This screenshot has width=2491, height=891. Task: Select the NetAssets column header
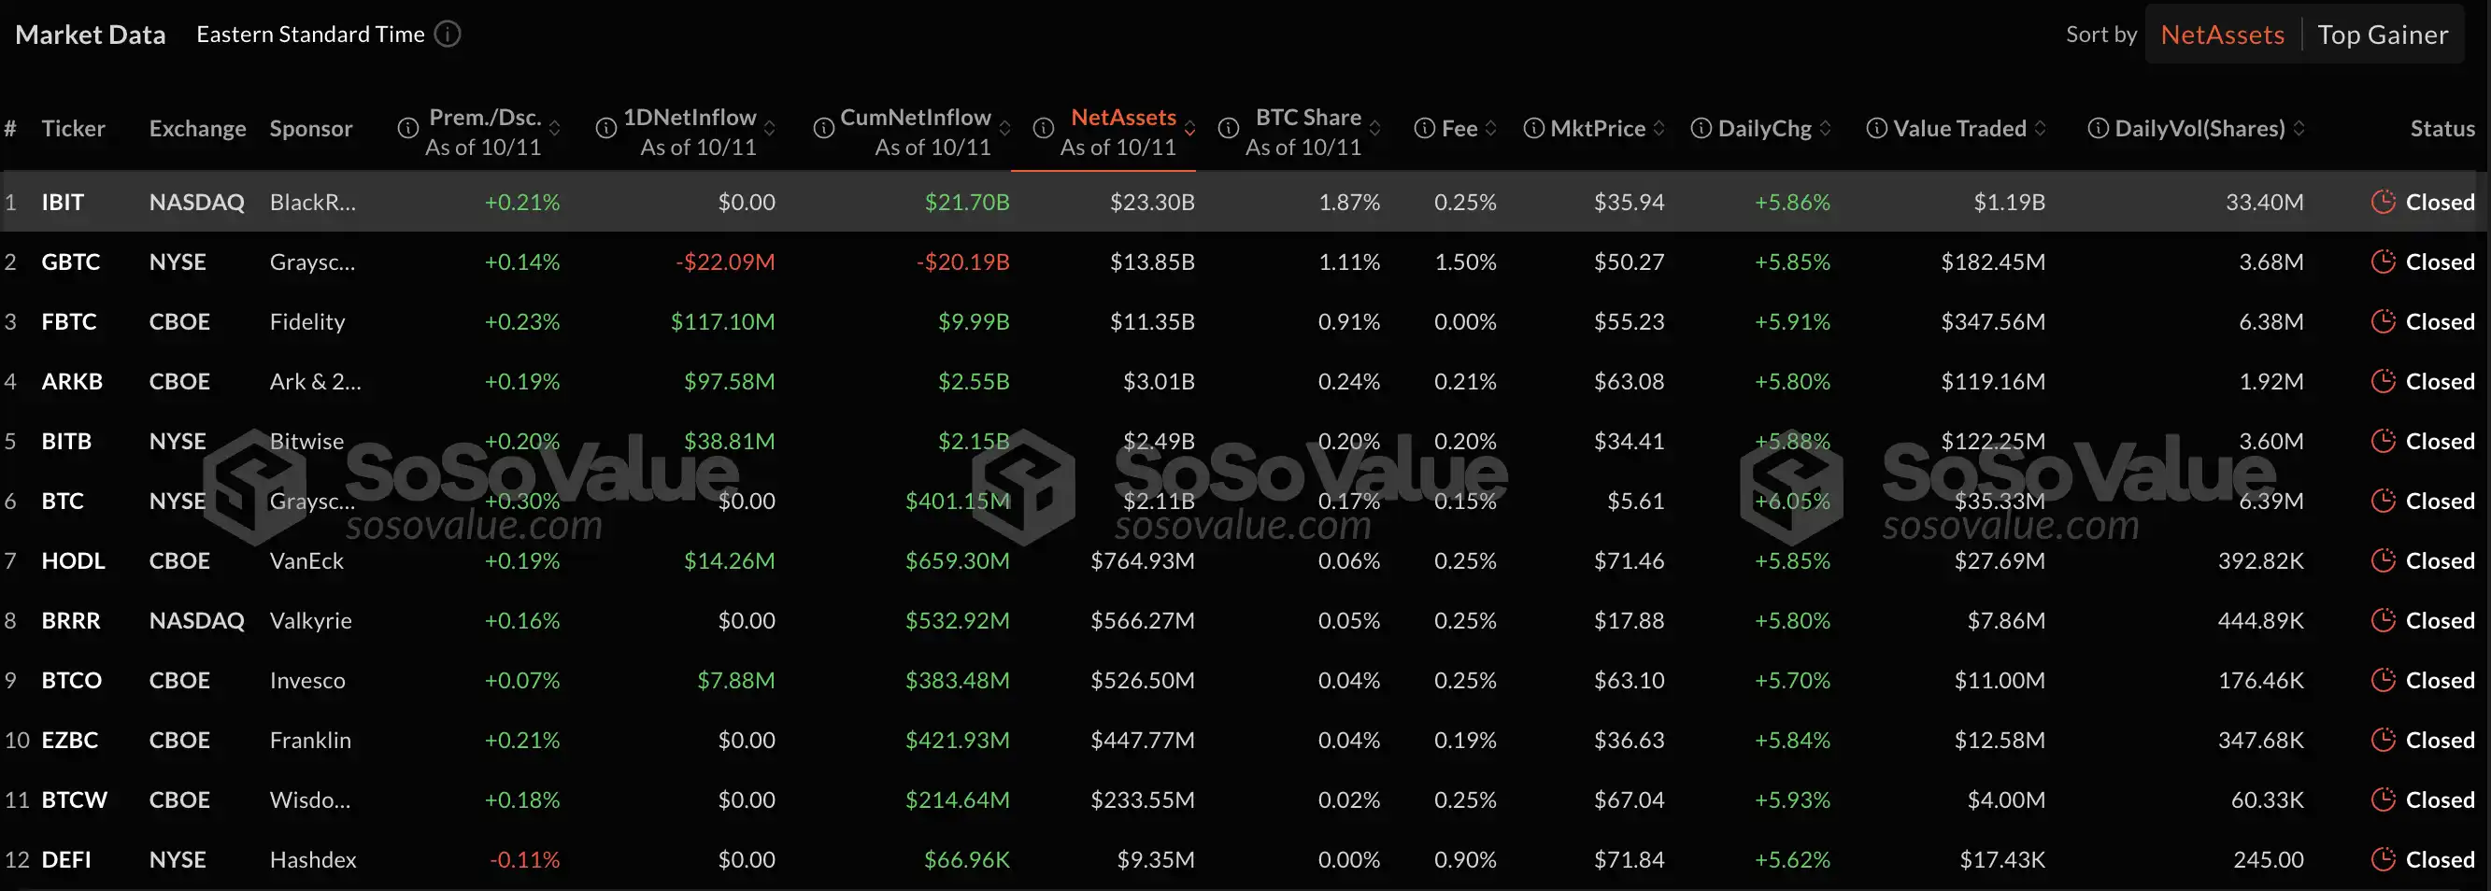point(1123,117)
